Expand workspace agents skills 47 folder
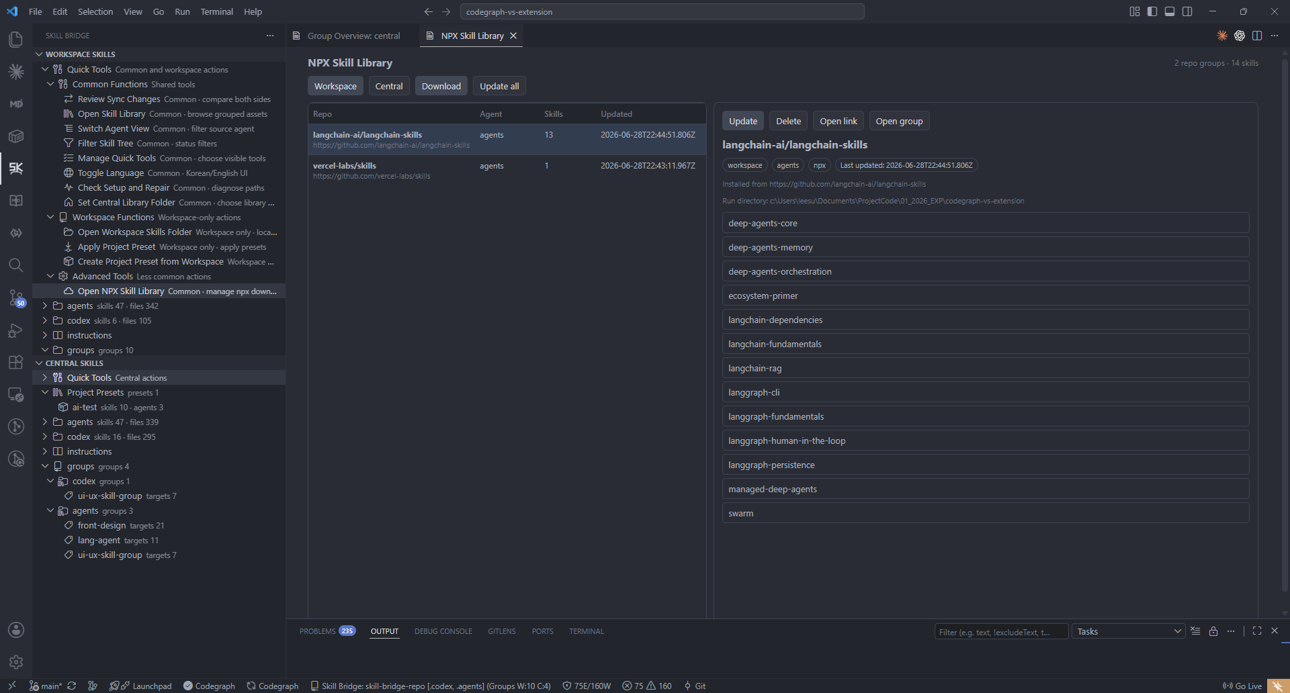The width and height of the screenshot is (1290, 693). (45, 306)
